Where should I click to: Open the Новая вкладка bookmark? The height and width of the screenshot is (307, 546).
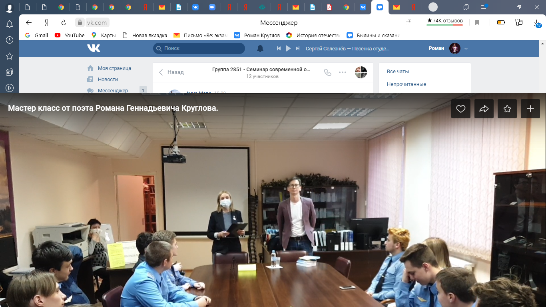click(x=145, y=35)
